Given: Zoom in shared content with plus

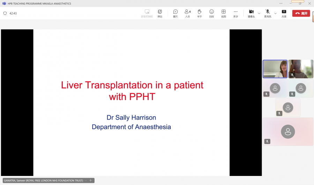Looking at the screenshot, I should pos(91,180).
